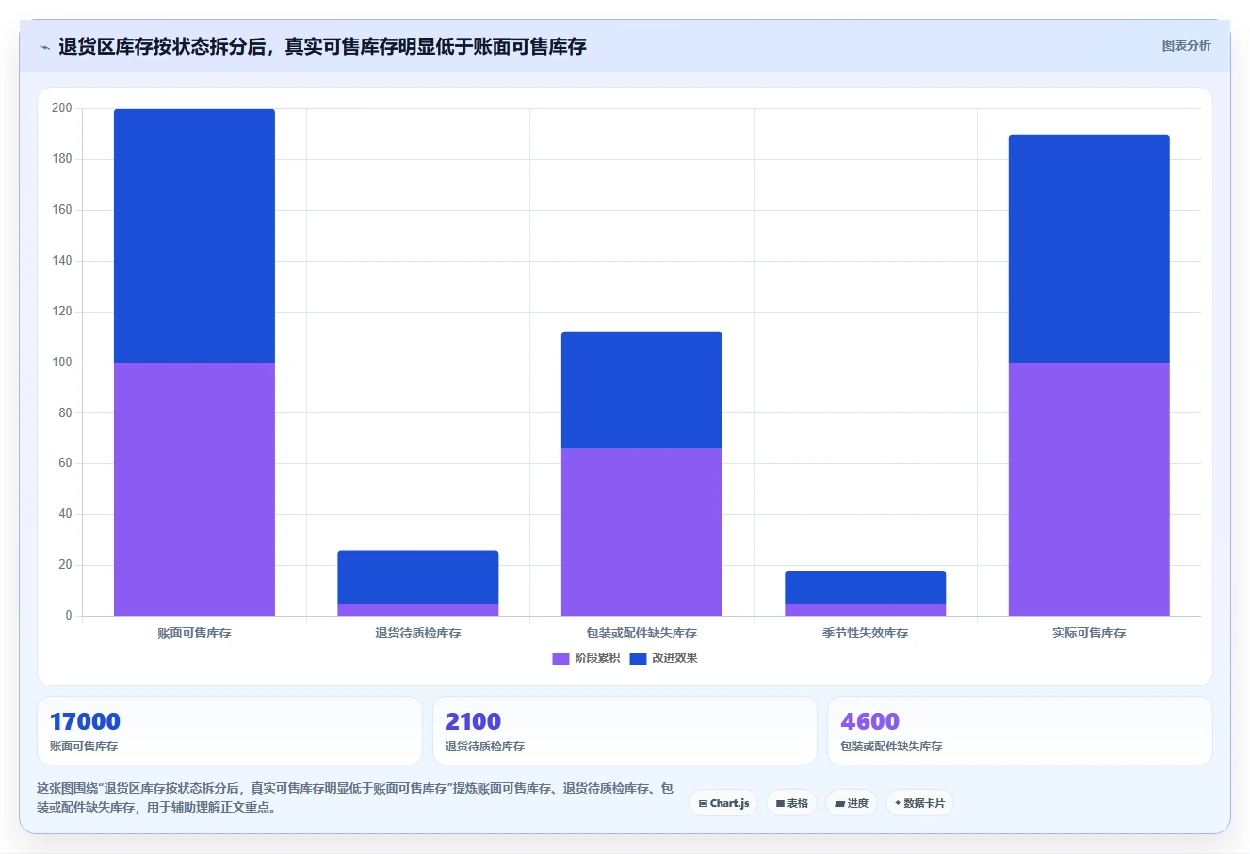
Task: Toggle the 改进效果 legend item
Action: point(663,658)
